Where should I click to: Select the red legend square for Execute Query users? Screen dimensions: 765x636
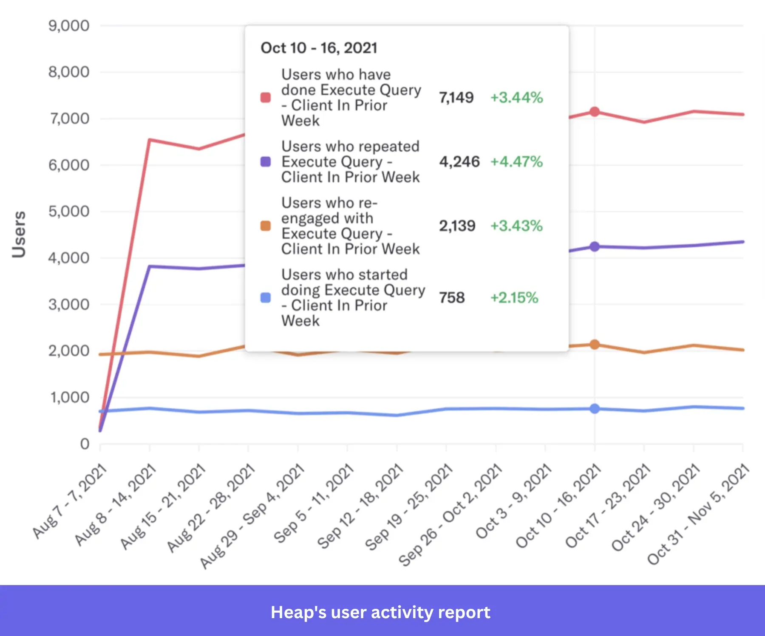(265, 97)
